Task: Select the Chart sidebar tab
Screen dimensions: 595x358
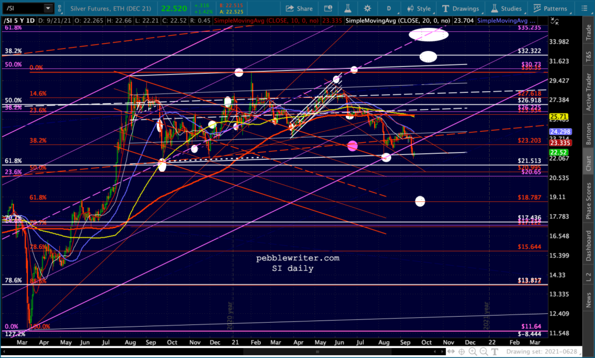Action: click(x=588, y=163)
